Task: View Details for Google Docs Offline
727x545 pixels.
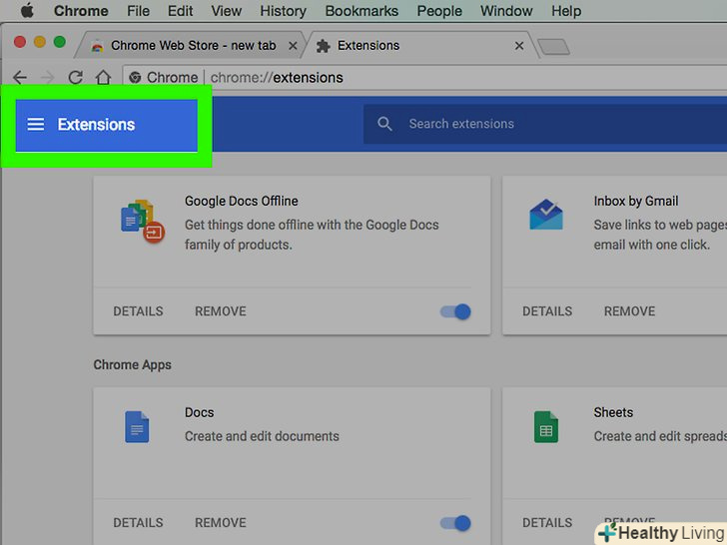Action: click(x=138, y=311)
